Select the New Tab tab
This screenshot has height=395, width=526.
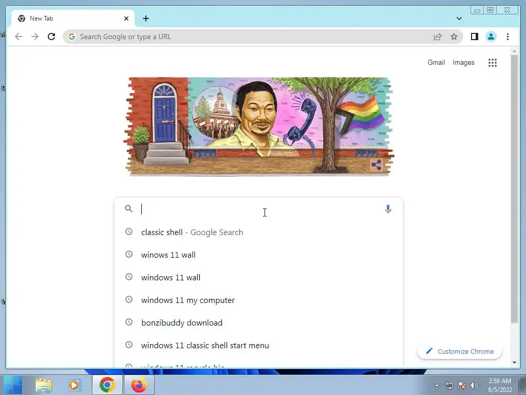[x=73, y=19]
